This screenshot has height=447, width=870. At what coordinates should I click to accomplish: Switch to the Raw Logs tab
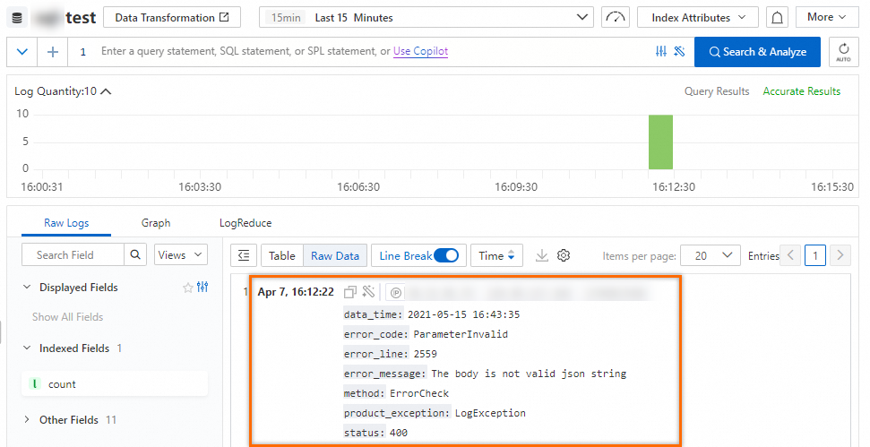click(x=66, y=223)
